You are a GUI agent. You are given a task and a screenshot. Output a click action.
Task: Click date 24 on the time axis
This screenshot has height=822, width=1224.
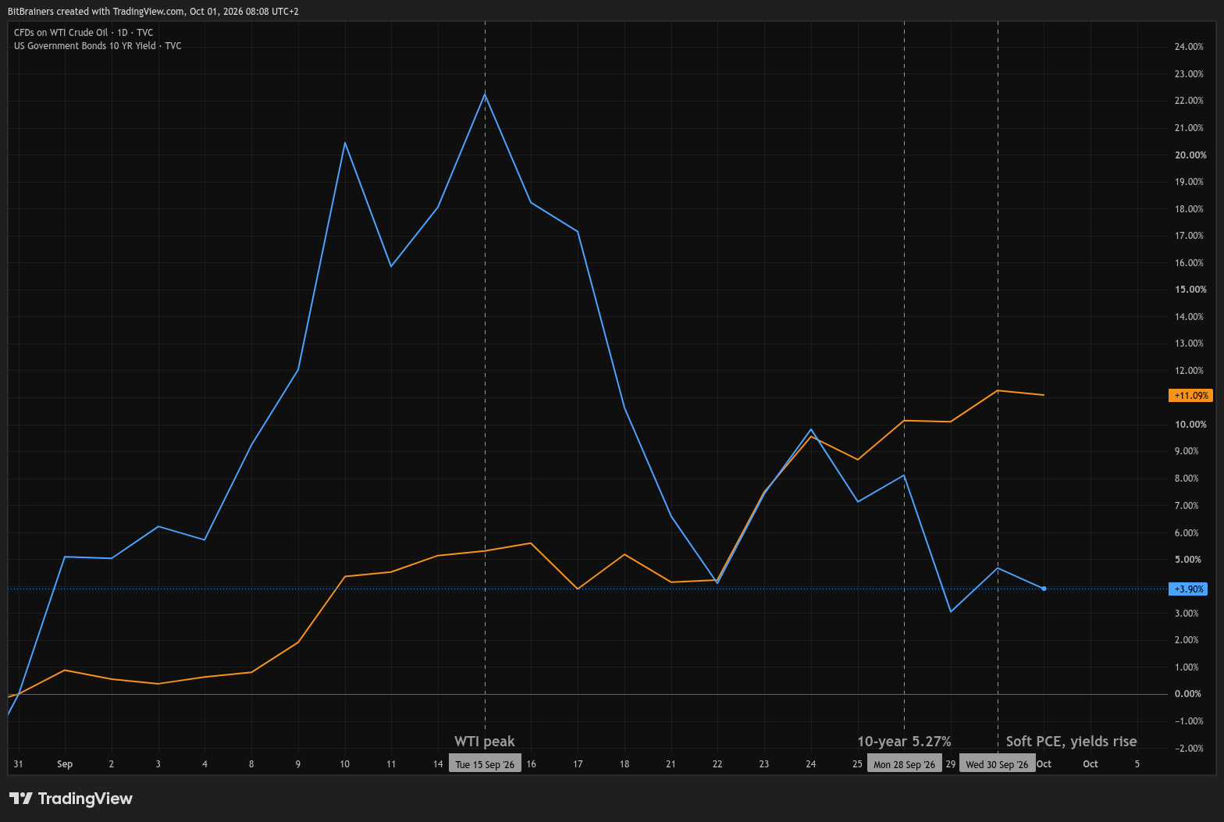coord(811,764)
